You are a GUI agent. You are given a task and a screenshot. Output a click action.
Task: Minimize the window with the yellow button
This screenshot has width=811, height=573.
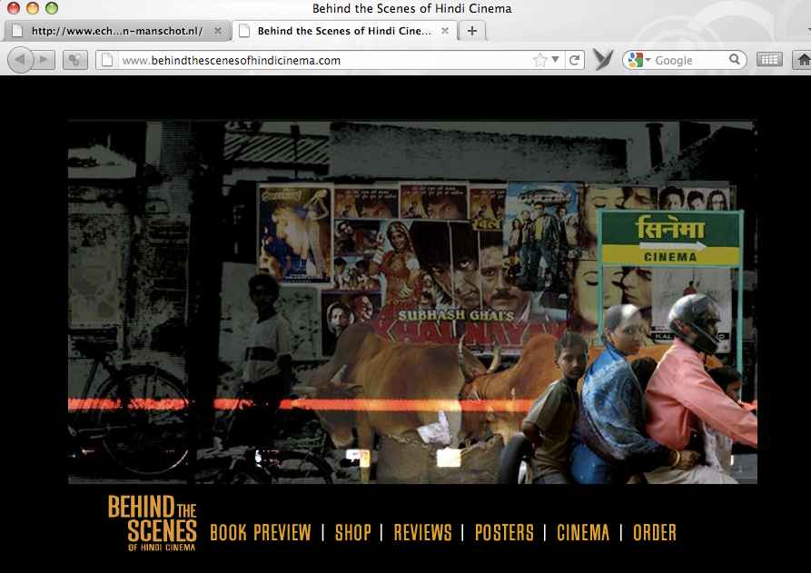click(33, 8)
